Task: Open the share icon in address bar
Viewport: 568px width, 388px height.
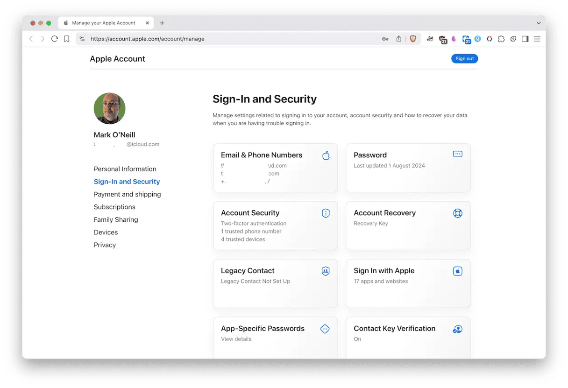Action: (x=398, y=39)
